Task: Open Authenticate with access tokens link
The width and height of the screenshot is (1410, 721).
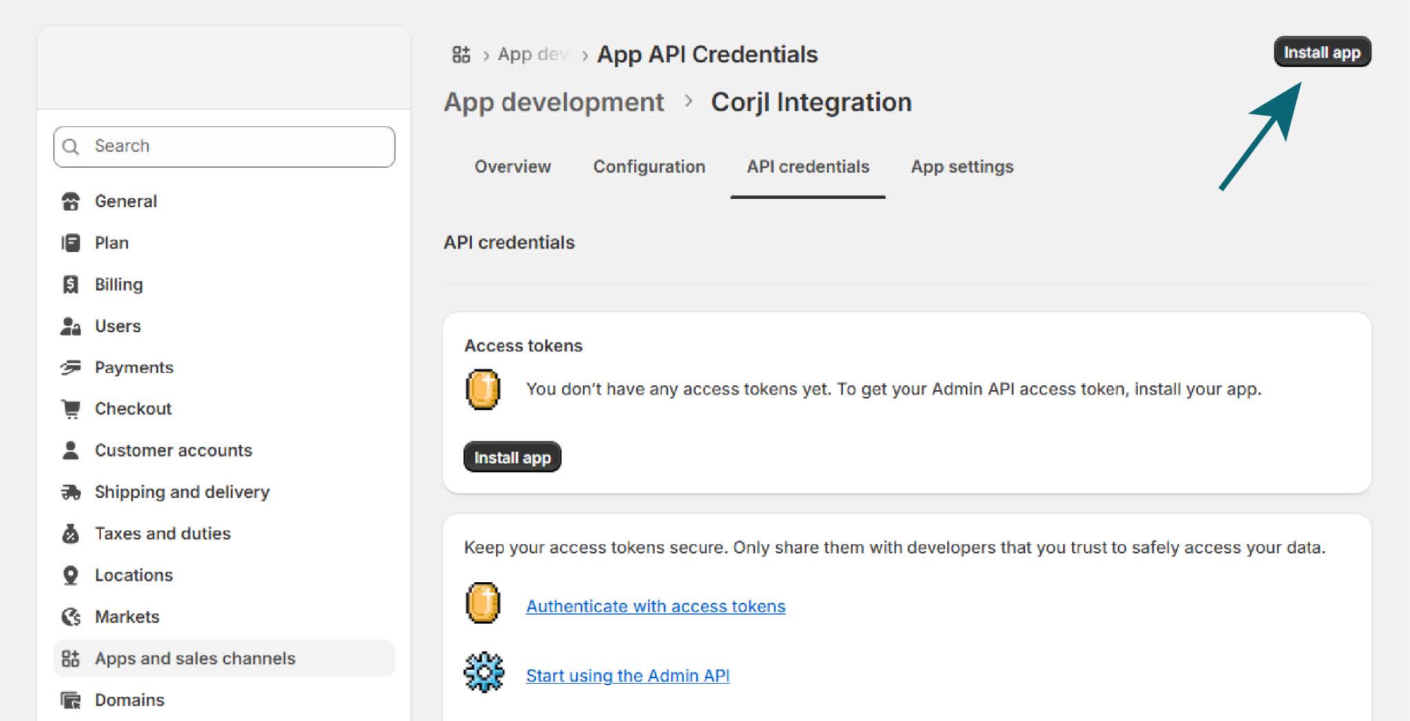Action: 656,606
